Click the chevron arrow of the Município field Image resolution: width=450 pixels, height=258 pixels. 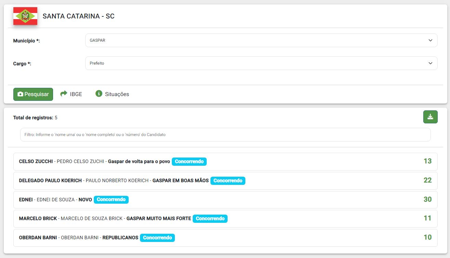coord(430,40)
